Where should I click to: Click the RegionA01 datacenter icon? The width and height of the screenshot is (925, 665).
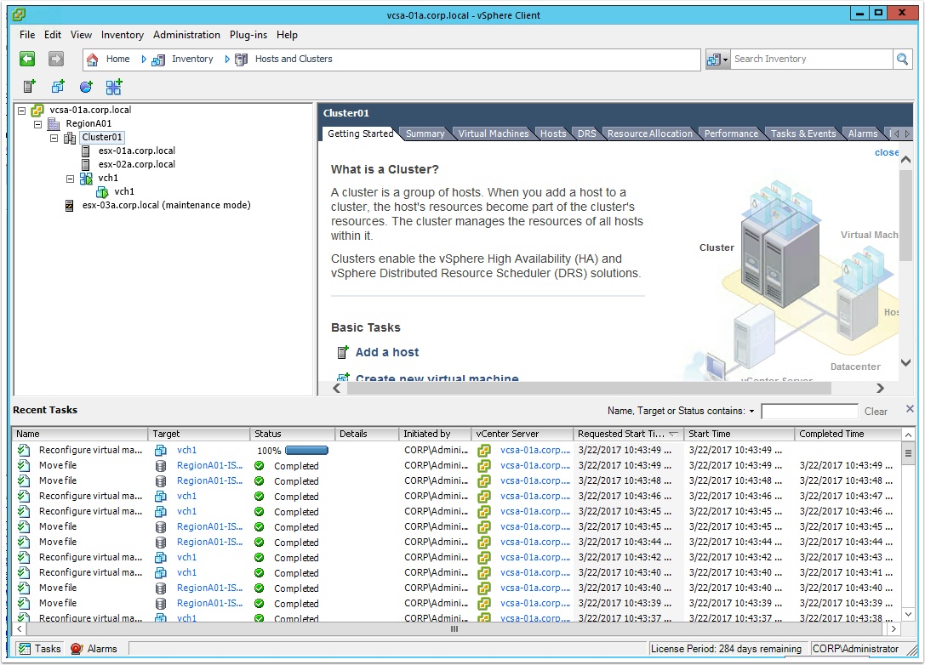click(54, 124)
